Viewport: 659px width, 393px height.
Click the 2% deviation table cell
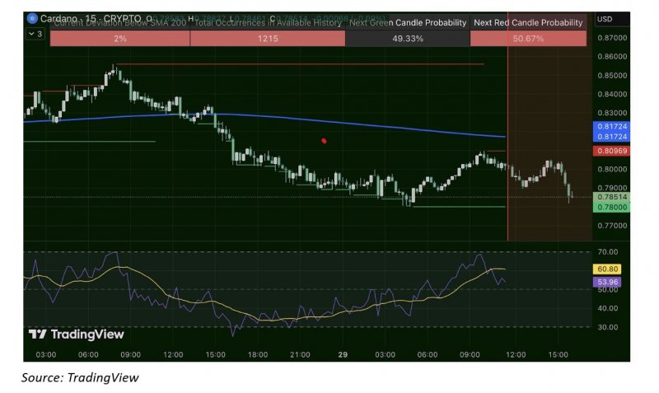click(x=119, y=38)
